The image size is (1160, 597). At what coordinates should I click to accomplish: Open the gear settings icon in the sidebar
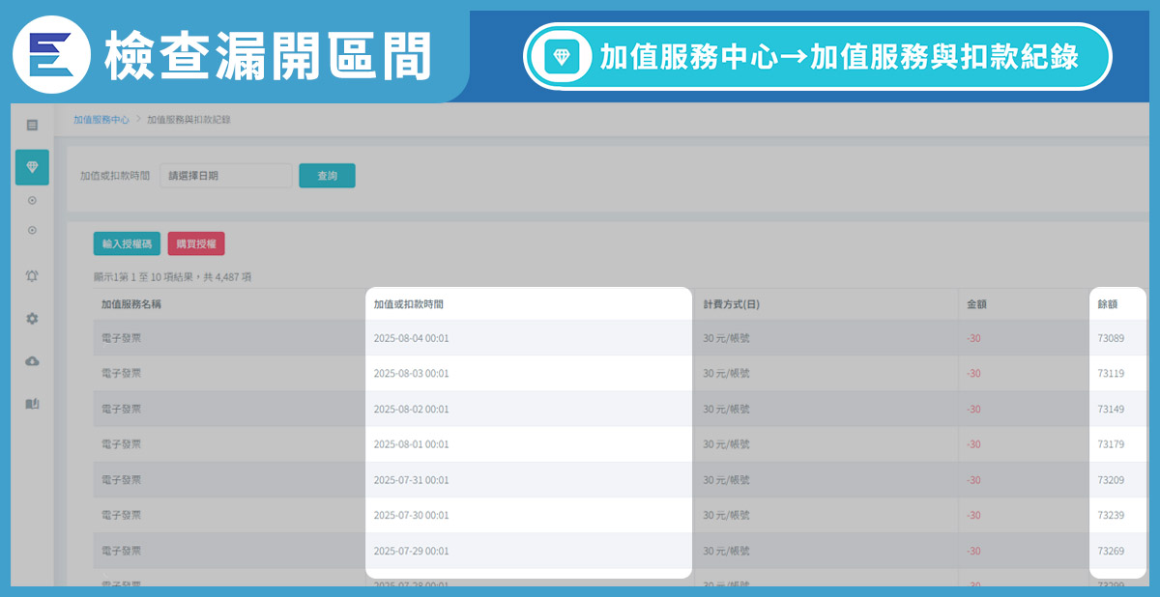(32, 318)
